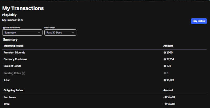Image resolution: width=210 pixels, height=108 pixels.
Task: Click the r6quickly username
Action: 9,15
